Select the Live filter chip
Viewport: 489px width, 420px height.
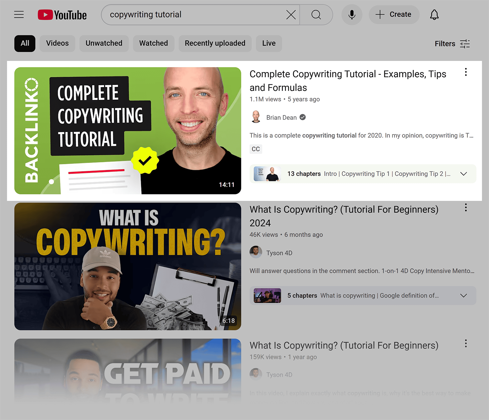click(269, 43)
